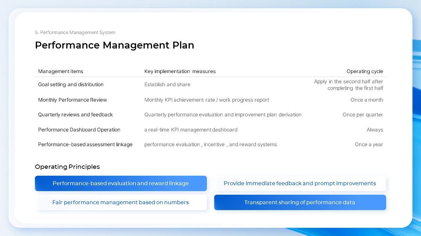Image resolution: width=421 pixels, height=236 pixels.
Task: Click the Performance Management Plan title
Action: (114, 45)
